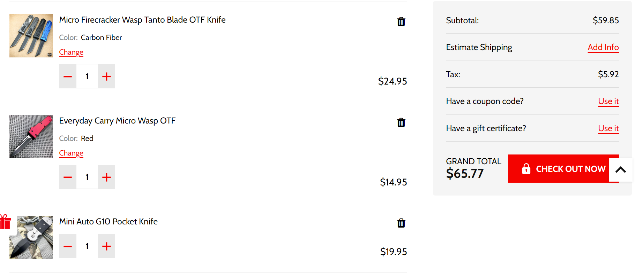Image resolution: width=635 pixels, height=278 pixels.
Task: Increase Micro Firecracker Wasp quantity with plus
Action: pos(106,76)
